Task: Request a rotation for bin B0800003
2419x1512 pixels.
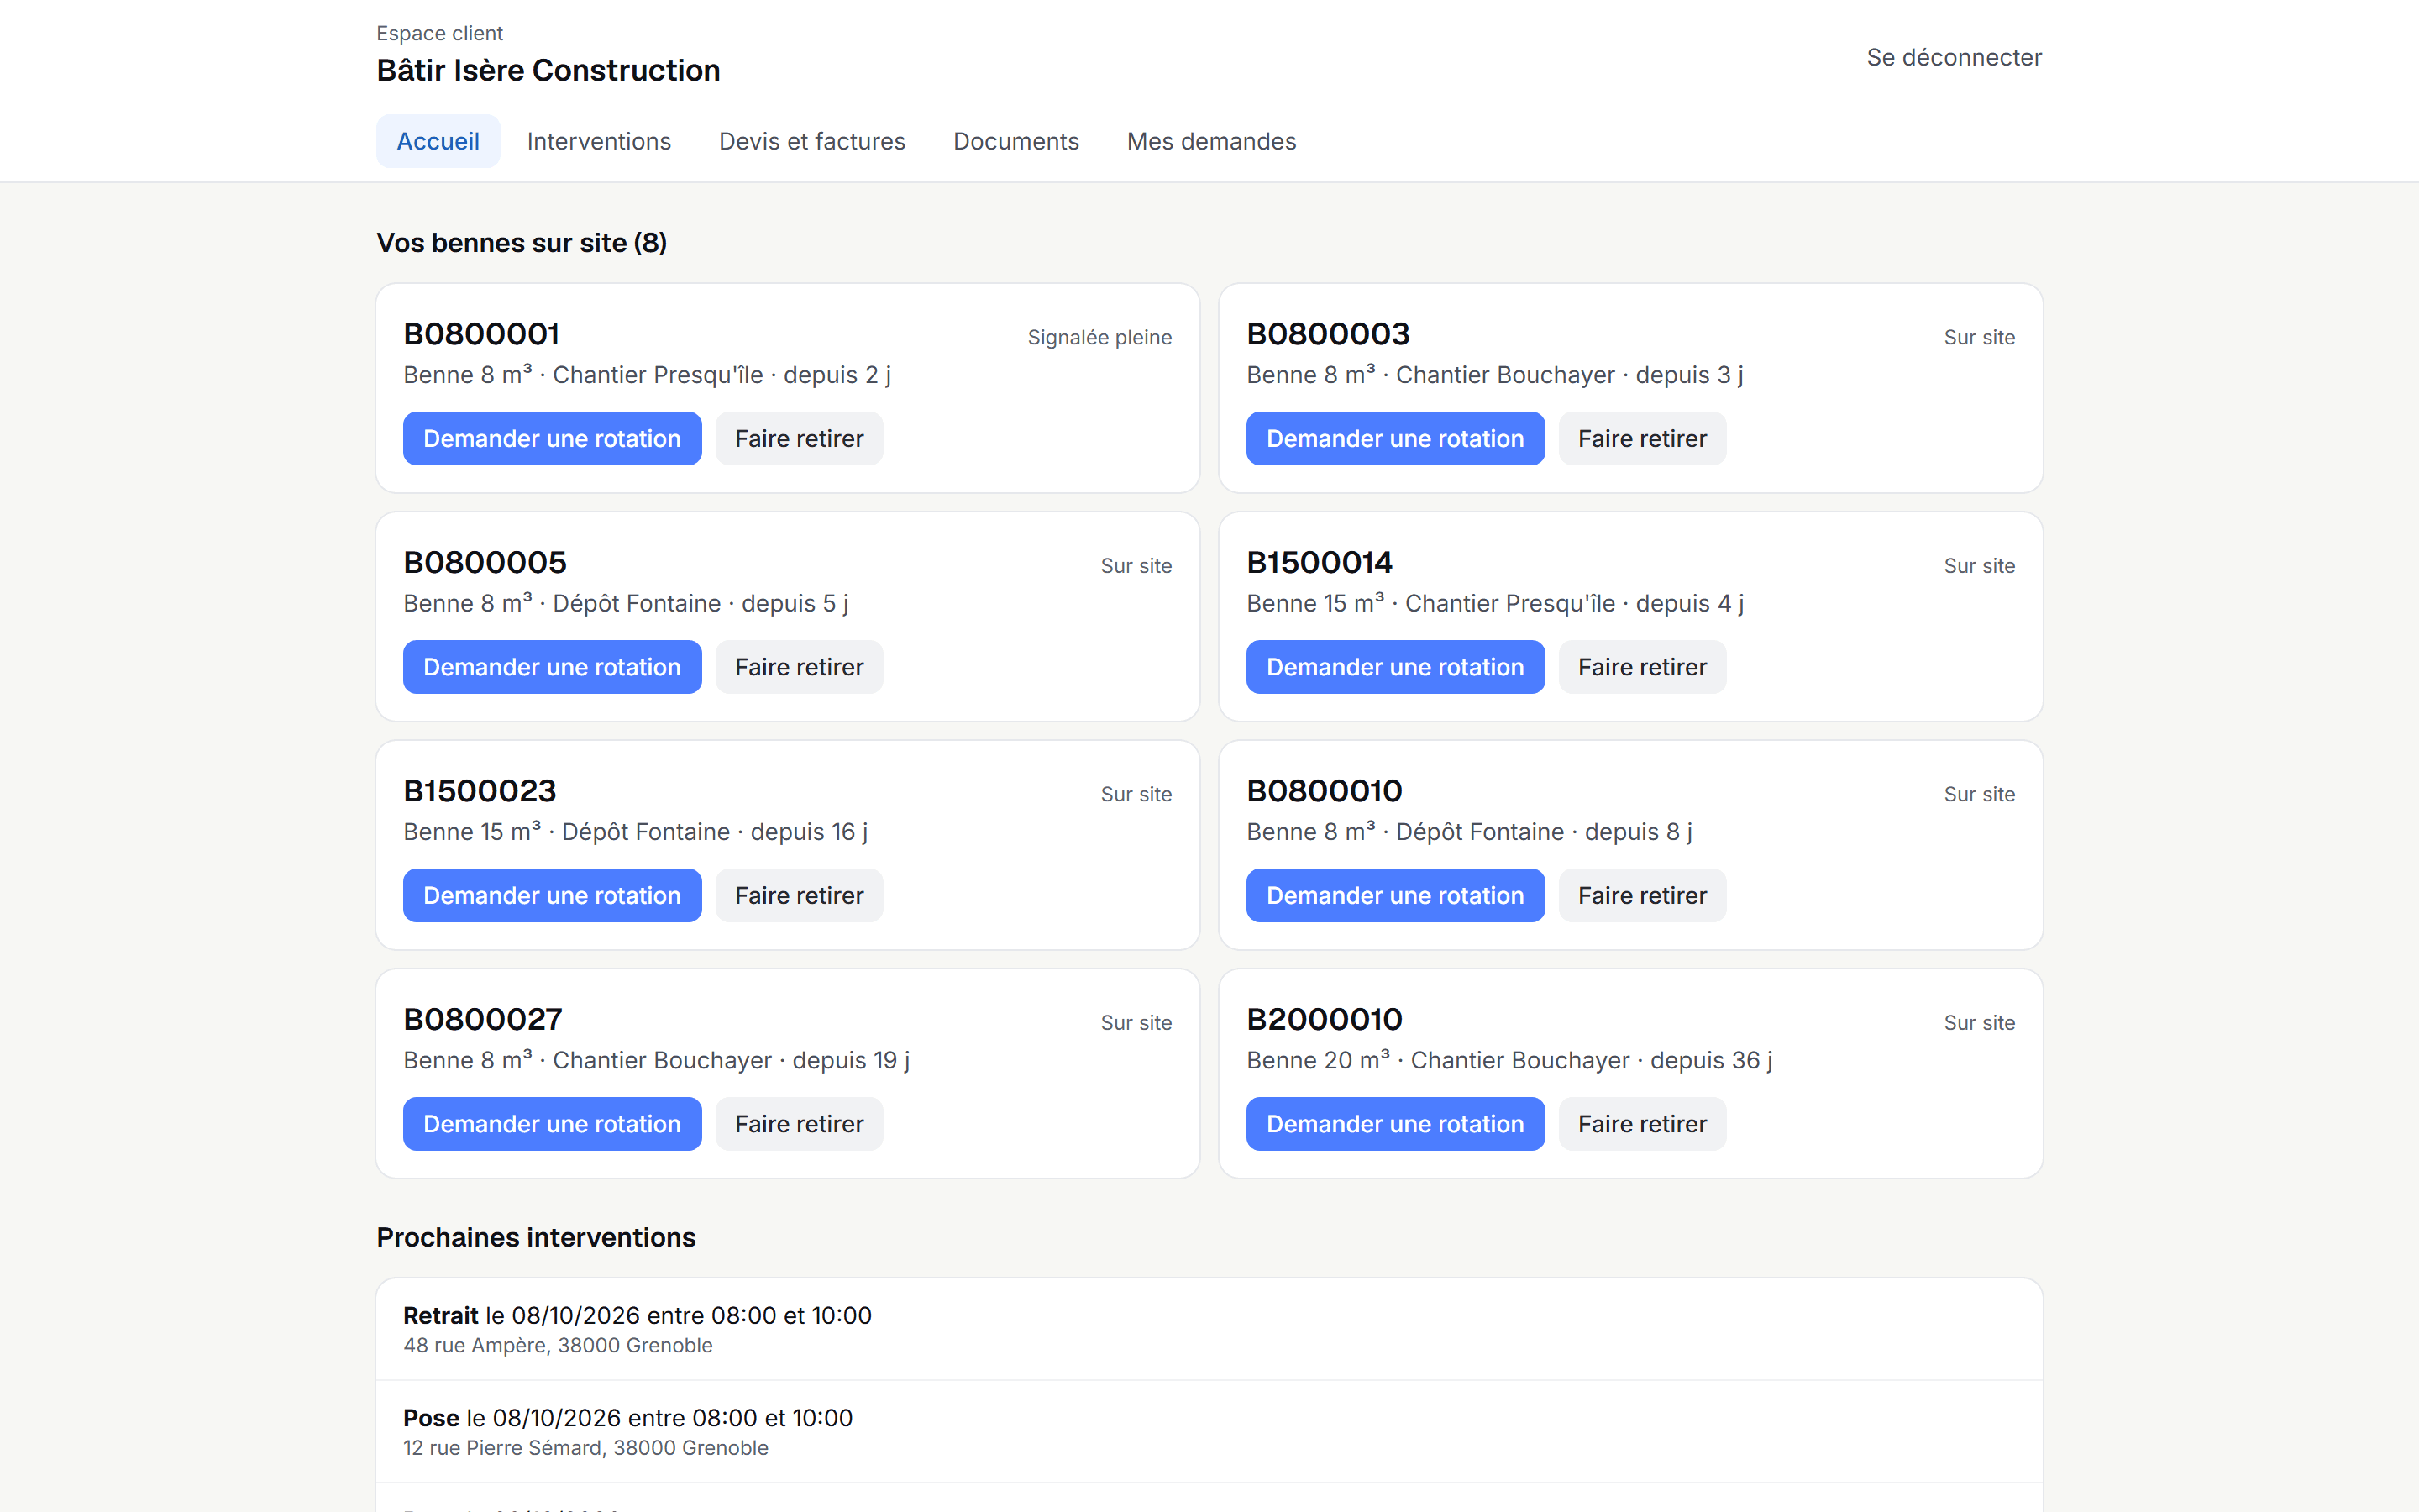Action: pos(1394,438)
